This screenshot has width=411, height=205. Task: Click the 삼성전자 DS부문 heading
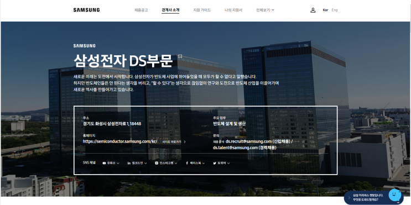(x=123, y=61)
